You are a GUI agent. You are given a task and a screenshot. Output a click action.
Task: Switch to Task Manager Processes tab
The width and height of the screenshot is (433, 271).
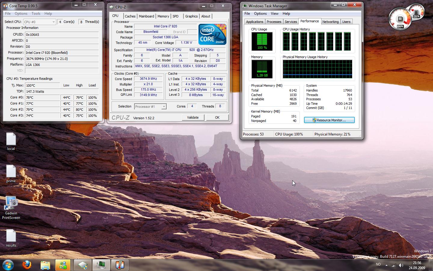274,22
